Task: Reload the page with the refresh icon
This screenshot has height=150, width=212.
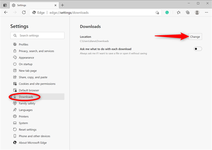Action: [x=24, y=12]
